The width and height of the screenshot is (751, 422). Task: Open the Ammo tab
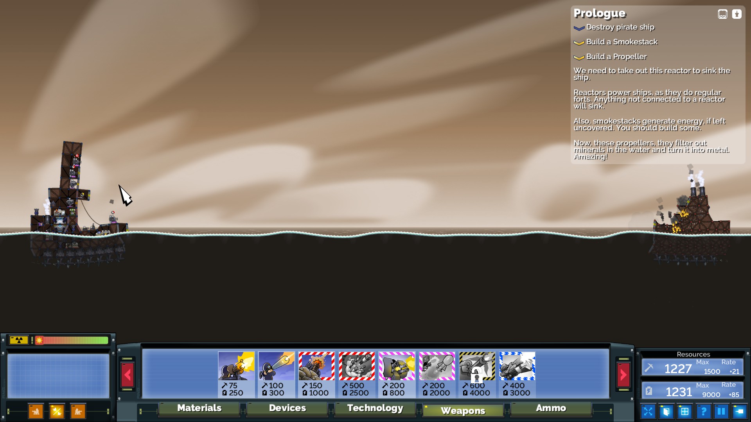551,408
